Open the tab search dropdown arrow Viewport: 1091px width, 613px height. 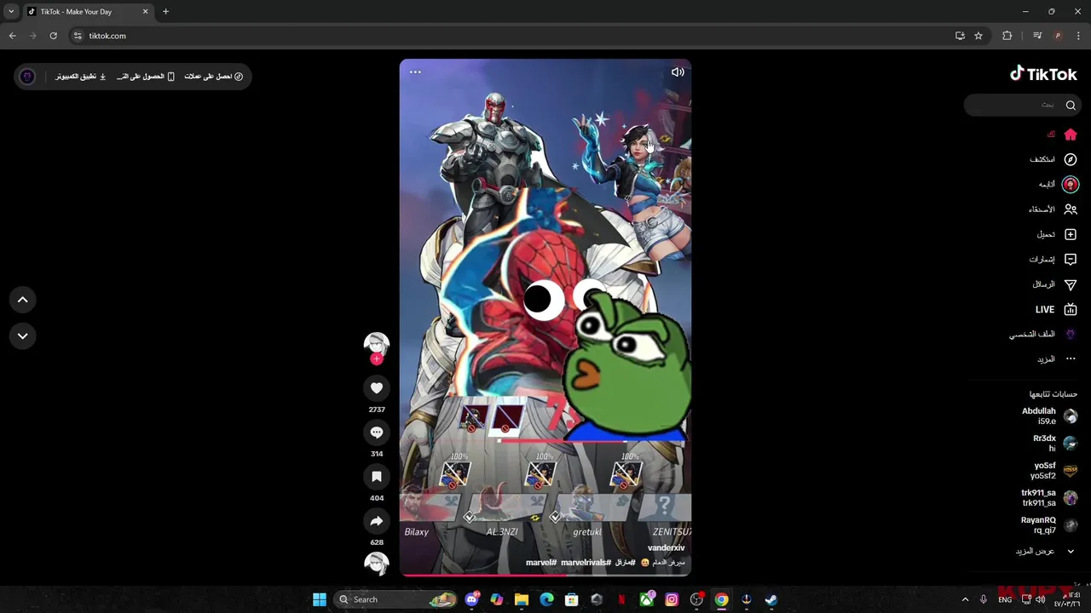pyautogui.click(x=11, y=12)
